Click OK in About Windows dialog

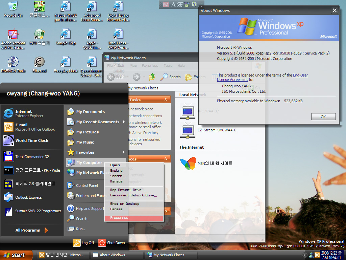pyautogui.click(x=323, y=116)
